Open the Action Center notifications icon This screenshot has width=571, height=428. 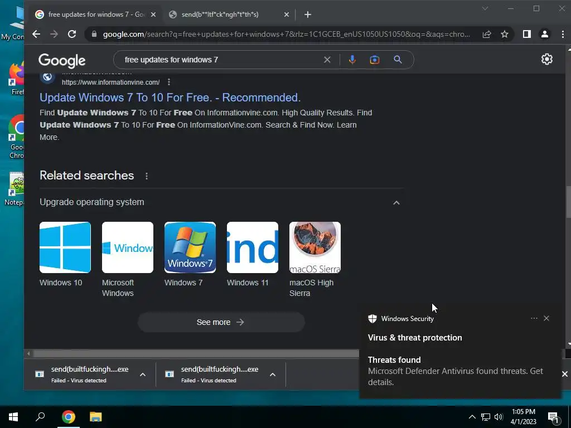tap(553, 417)
